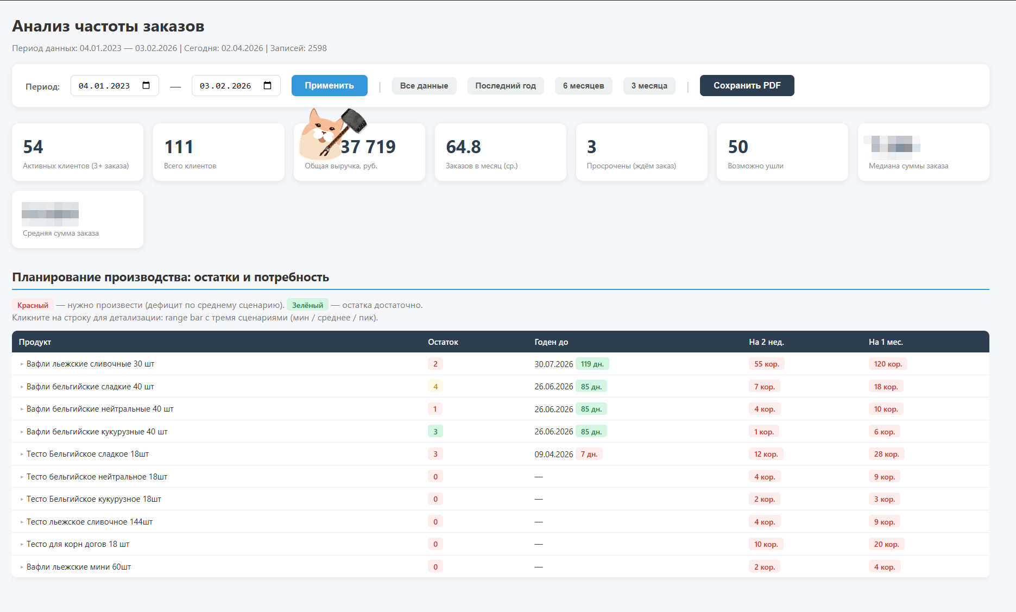Click the 7 дн. expiry badge
This screenshot has height=612, width=1016.
[589, 454]
